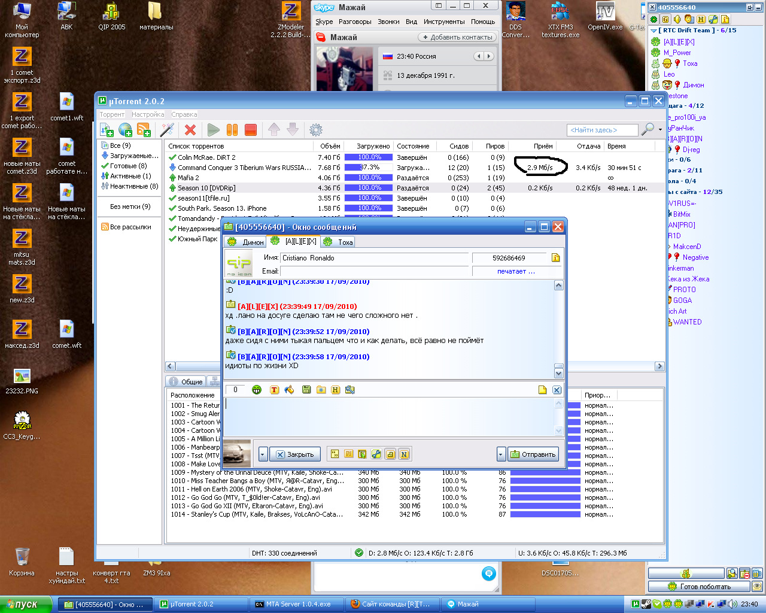Click the 'Отправить' send button

pos(533,454)
